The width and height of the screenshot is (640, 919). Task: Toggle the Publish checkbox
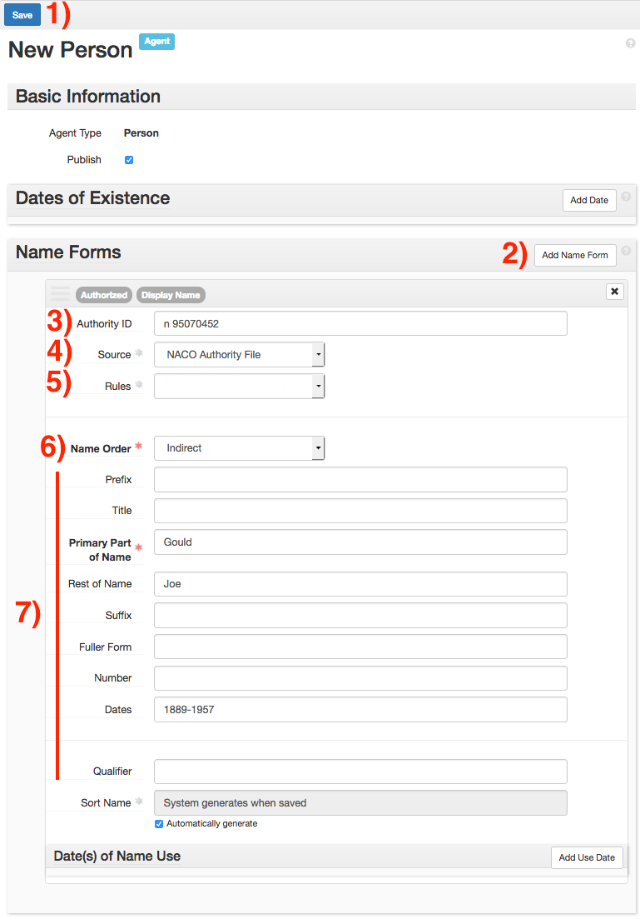(129, 160)
